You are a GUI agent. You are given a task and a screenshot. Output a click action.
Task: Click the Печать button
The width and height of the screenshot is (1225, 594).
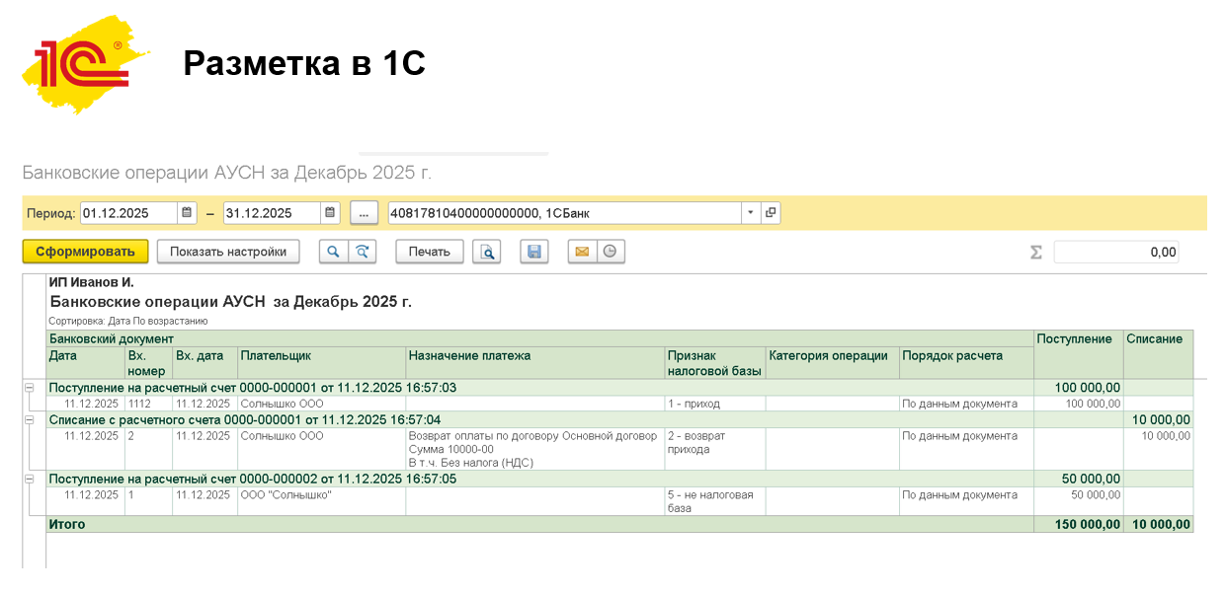click(430, 252)
